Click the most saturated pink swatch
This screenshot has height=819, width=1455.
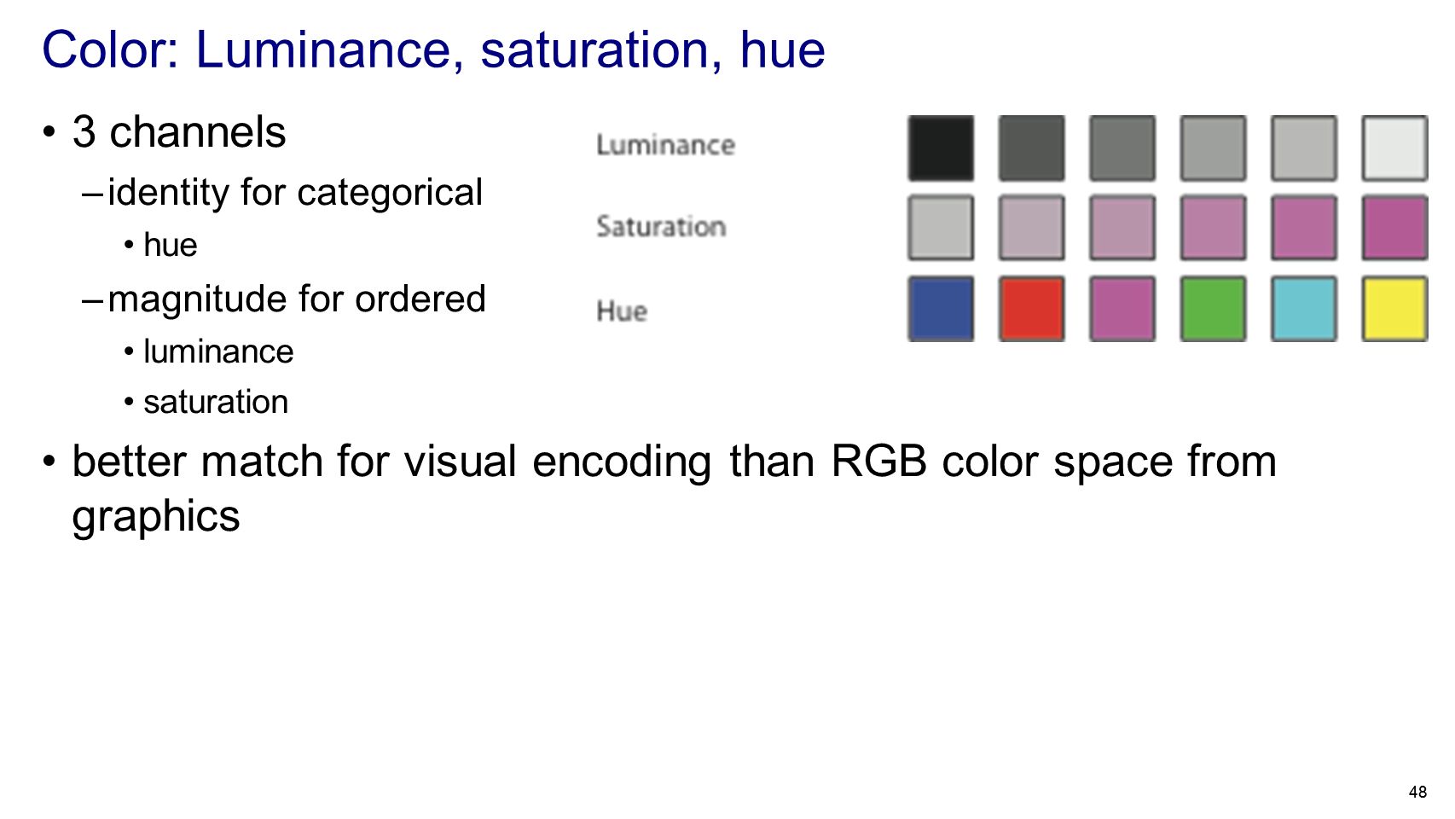[1394, 228]
